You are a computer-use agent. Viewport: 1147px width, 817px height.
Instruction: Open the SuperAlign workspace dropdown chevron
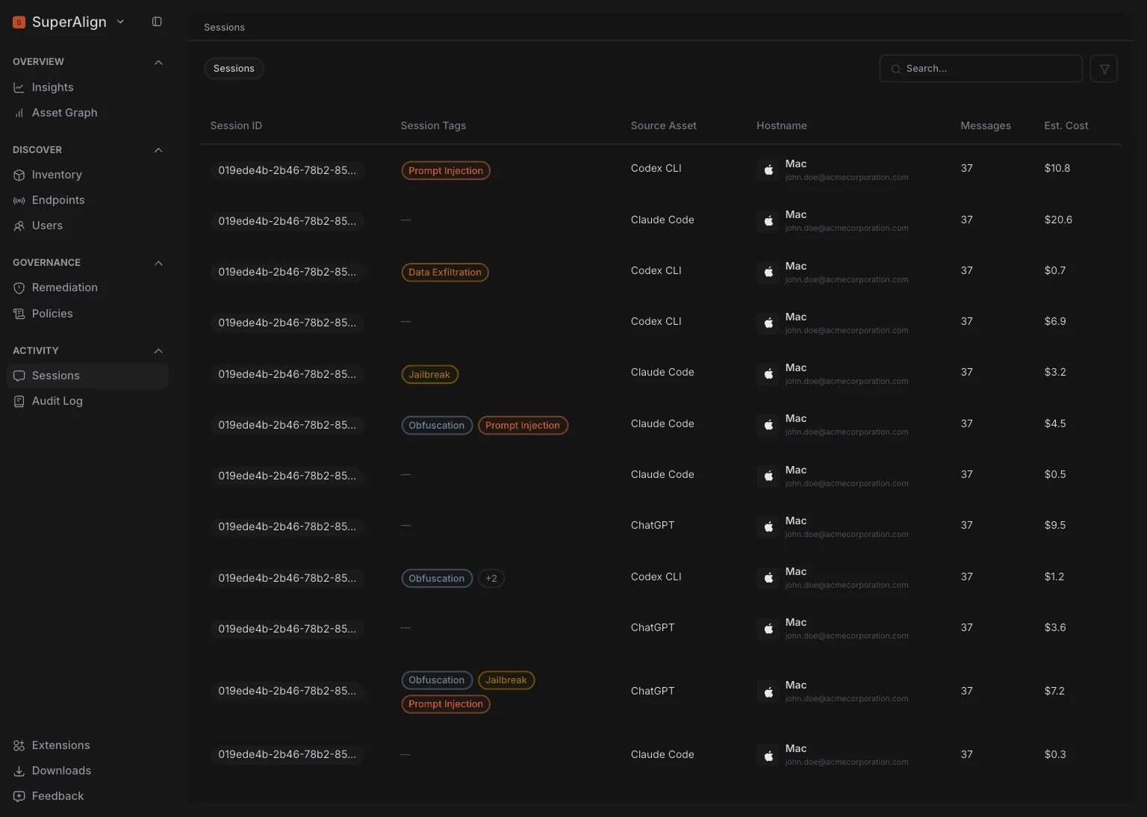coord(120,22)
